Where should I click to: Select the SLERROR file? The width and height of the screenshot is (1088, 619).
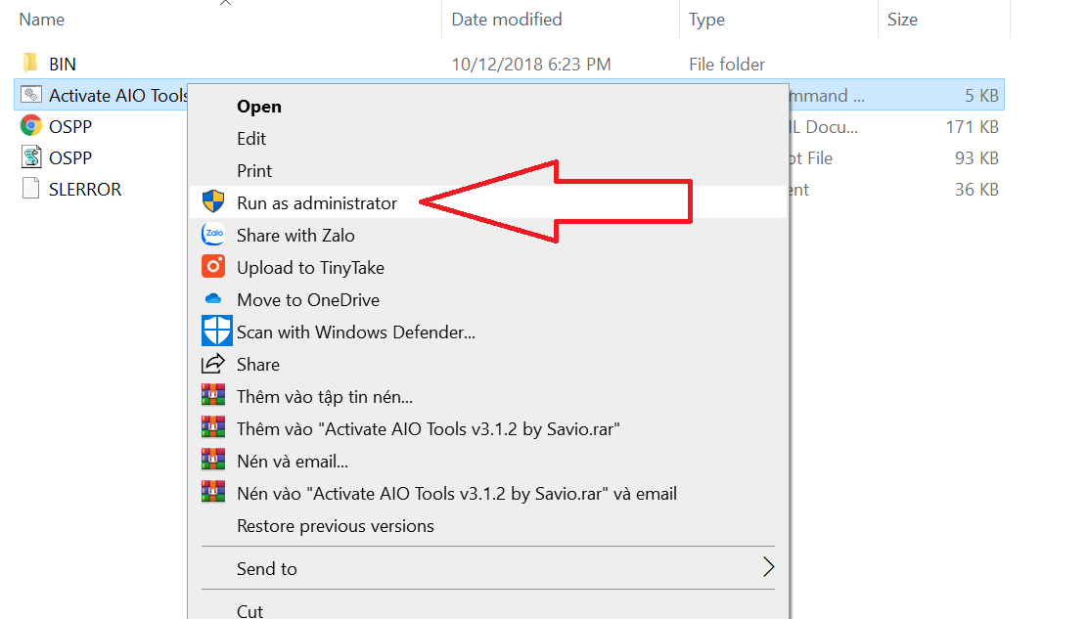pyautogui.click(x=84, y=189)
